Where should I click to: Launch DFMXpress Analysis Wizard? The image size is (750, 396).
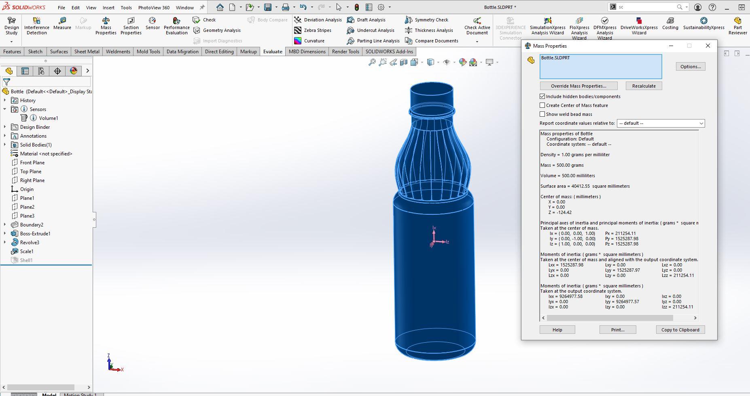coord(605,28)
